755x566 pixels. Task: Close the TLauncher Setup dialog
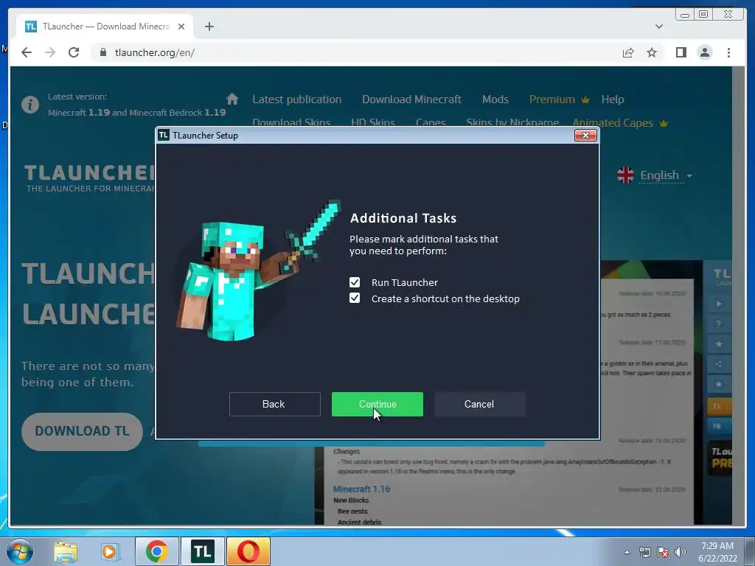coord(585,136)
